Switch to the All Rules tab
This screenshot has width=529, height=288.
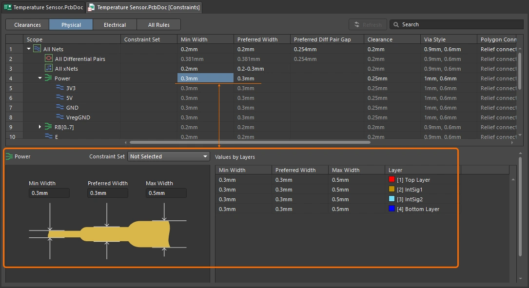point(158,25)
